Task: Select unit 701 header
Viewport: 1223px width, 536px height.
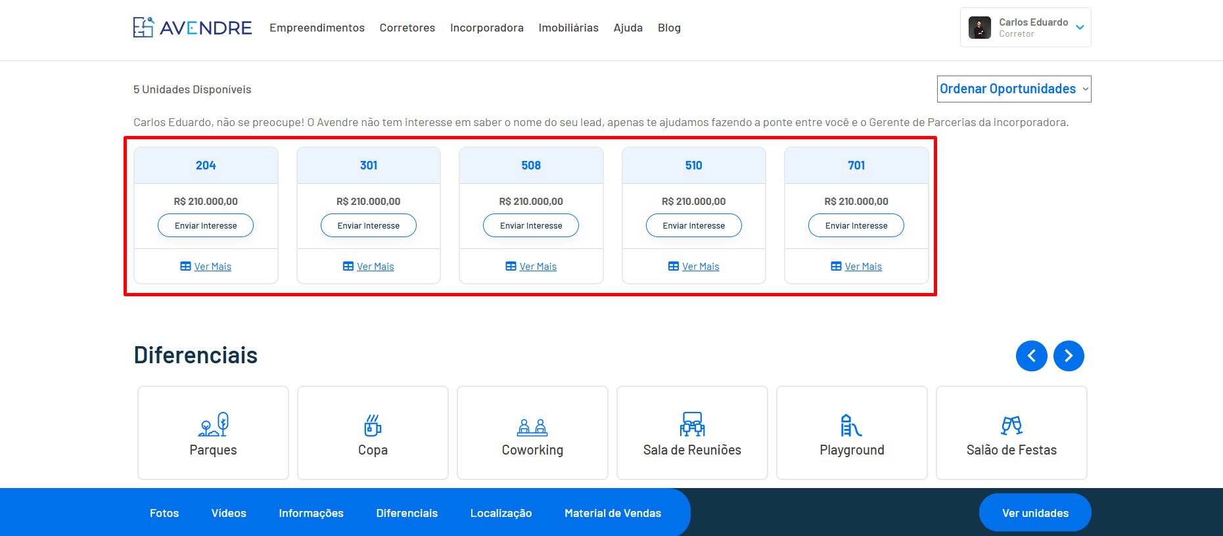Action: tap(856, 166)
